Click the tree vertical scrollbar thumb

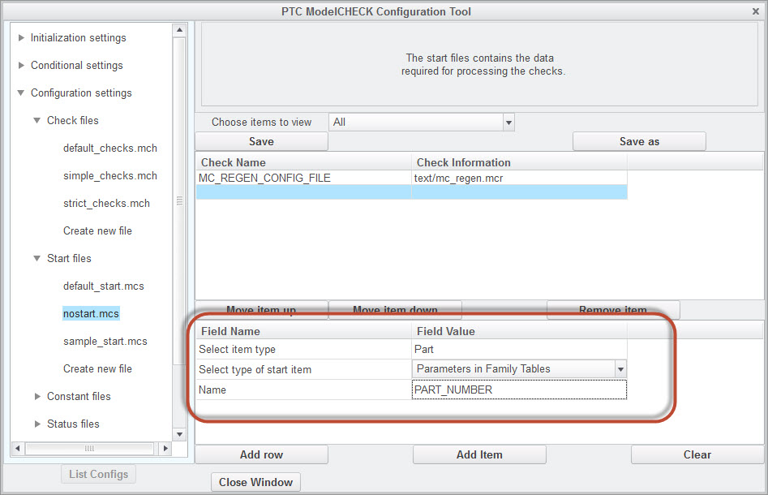[180, 201]
